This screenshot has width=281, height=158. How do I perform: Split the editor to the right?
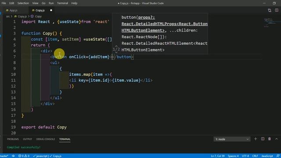coord(277,11)
